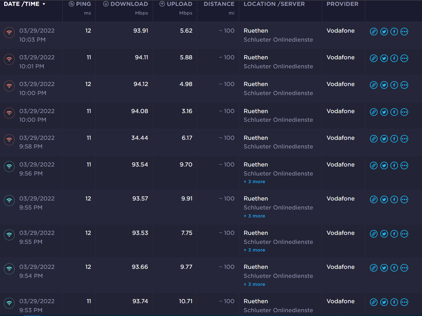Viewport: 422px width, 316px height.
Task: Share the 10:03 PM result on Twitter
Action: (384, 32)
